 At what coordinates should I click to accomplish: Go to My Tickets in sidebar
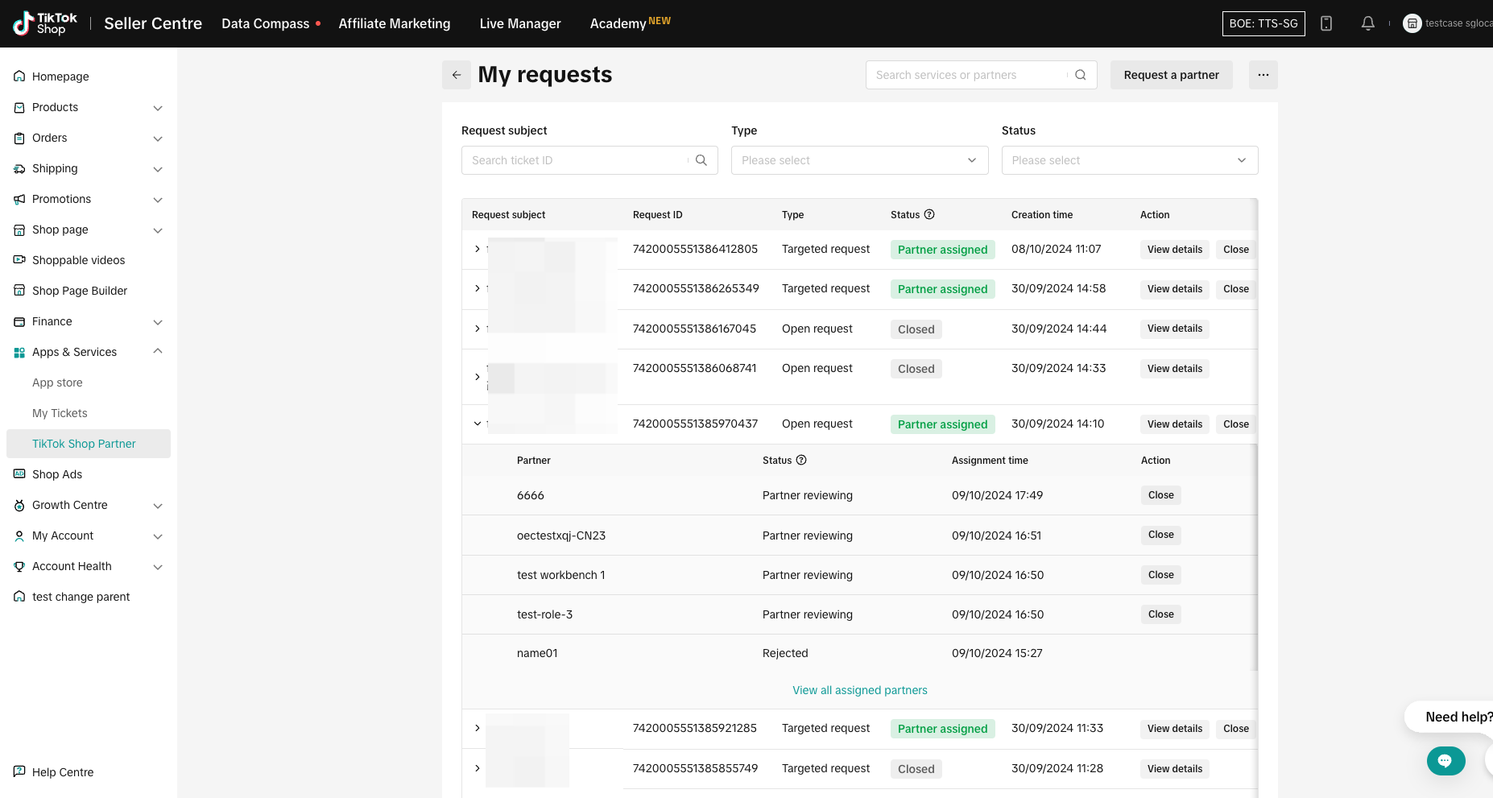click(x=60, y=413)
